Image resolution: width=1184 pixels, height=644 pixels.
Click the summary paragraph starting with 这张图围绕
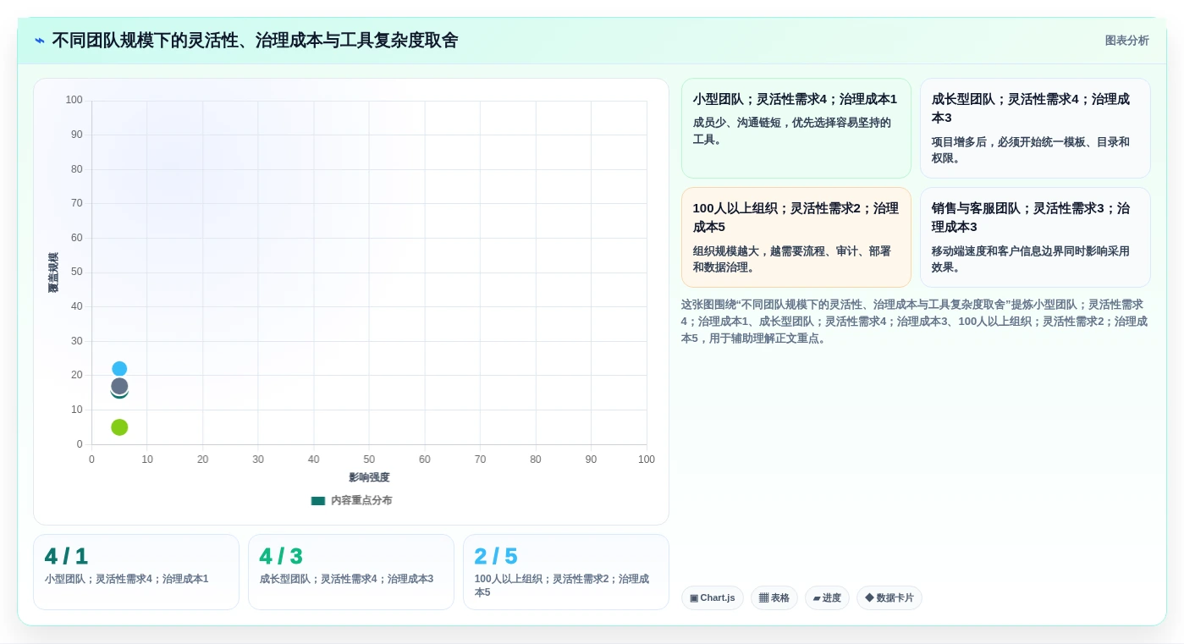(916, 322)
